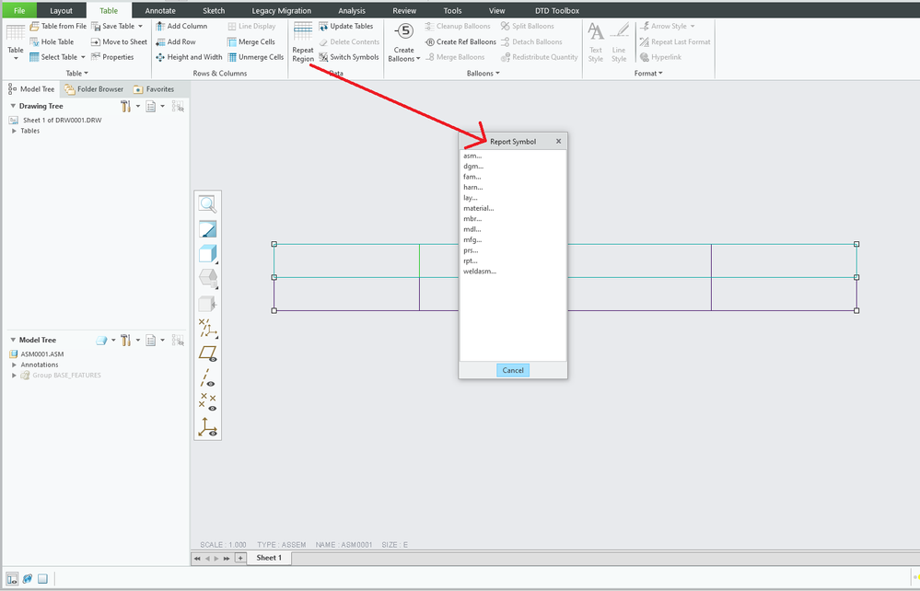Expand Tables node in Drawing Tree

click(x=14, y=131)
